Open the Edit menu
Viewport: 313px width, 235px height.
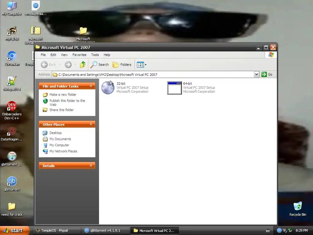pos(53,55)
